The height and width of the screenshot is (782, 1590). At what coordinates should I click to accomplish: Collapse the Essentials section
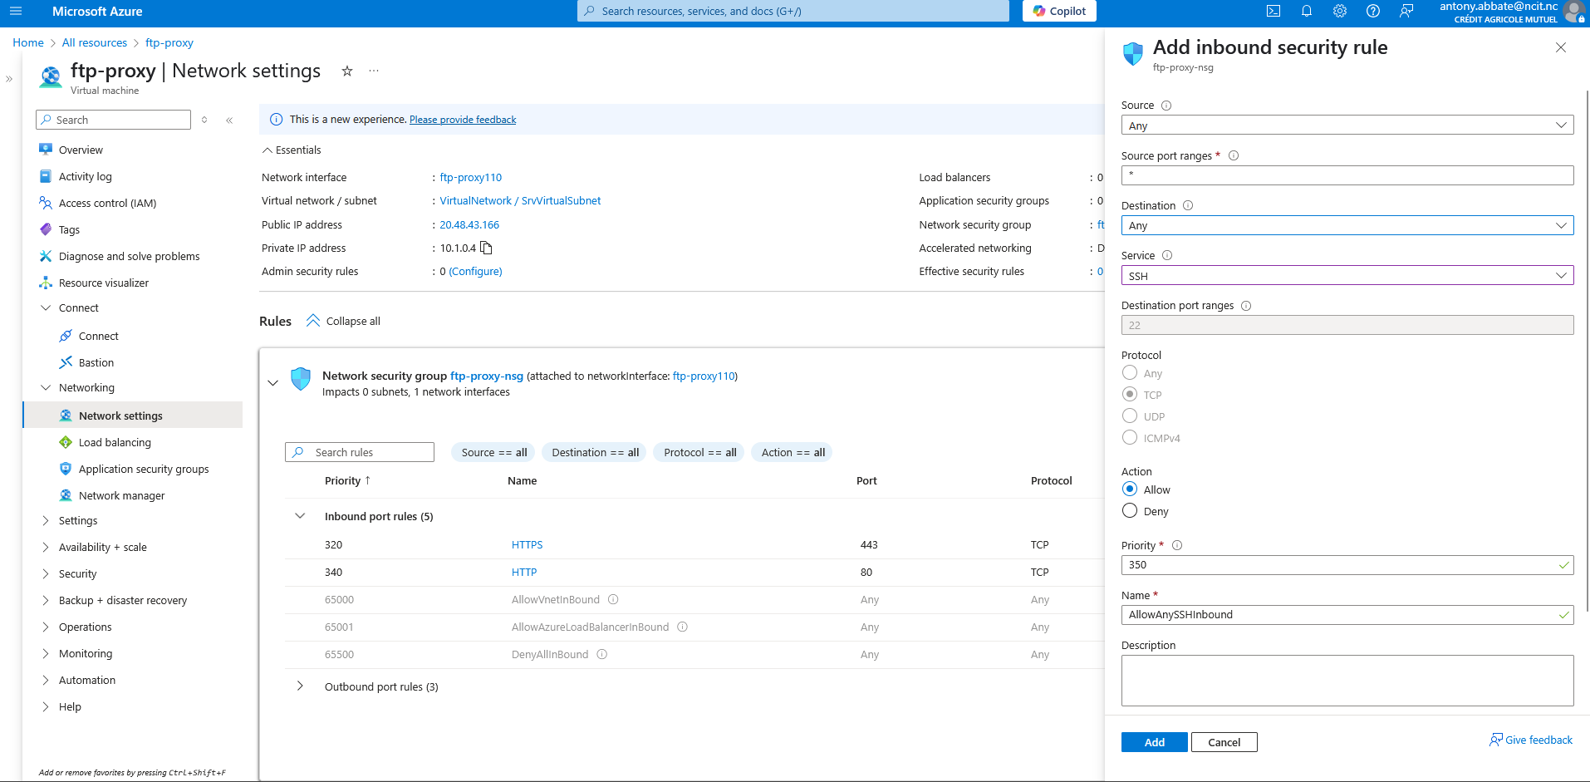pos(267,150)
